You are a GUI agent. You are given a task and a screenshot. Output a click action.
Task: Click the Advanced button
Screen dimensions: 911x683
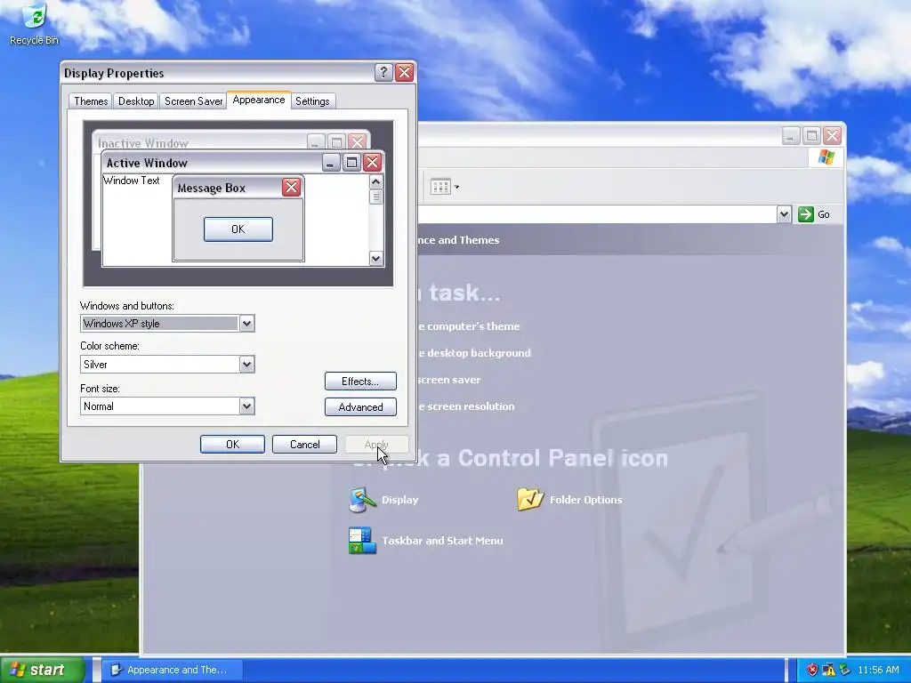coord(360,406)
